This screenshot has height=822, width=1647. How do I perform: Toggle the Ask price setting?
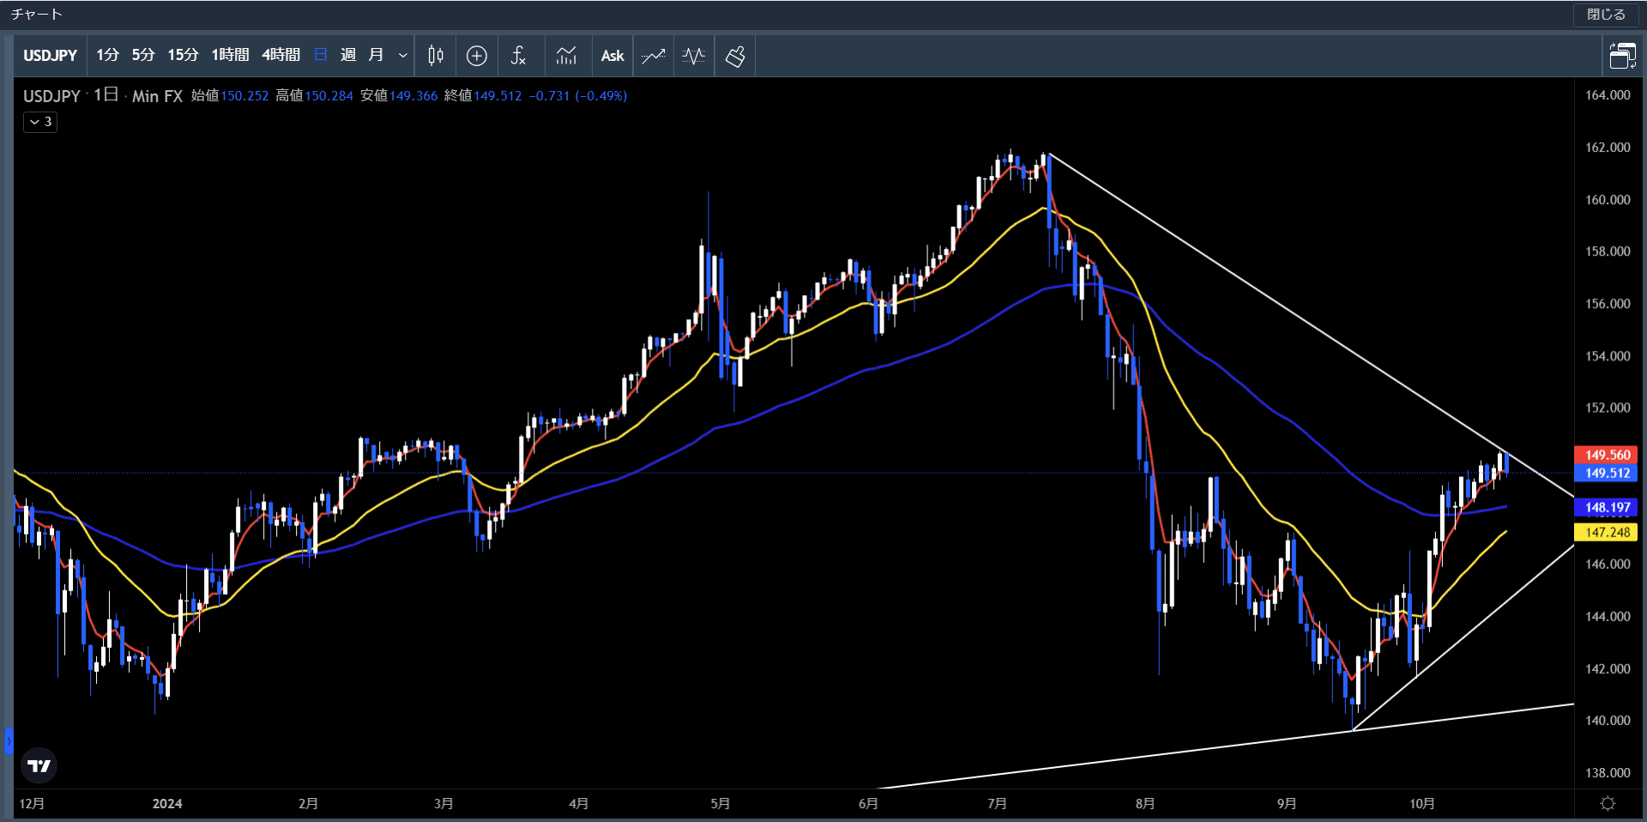[612, 56]
